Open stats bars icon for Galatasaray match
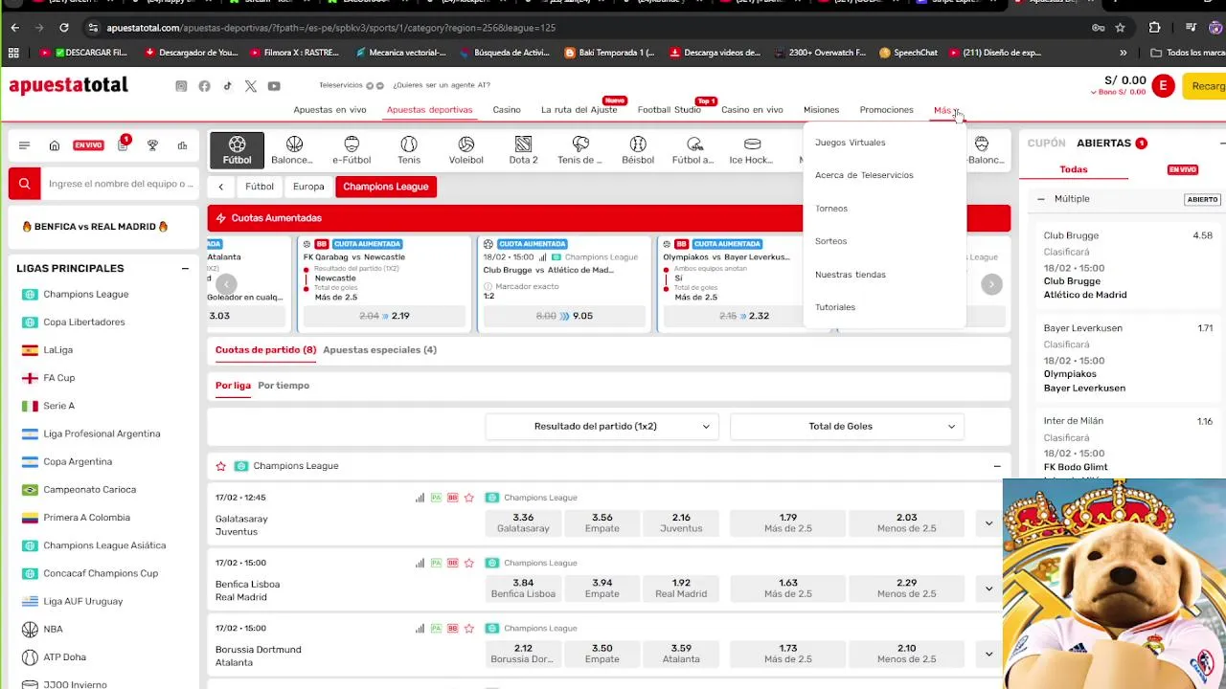 pos(420,498)
